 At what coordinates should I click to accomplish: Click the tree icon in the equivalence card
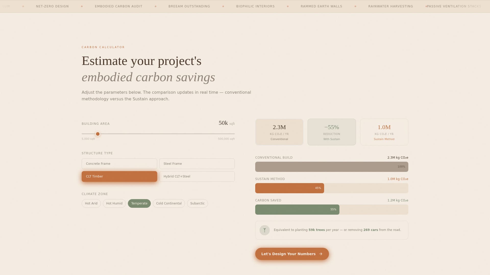[265, 230]
